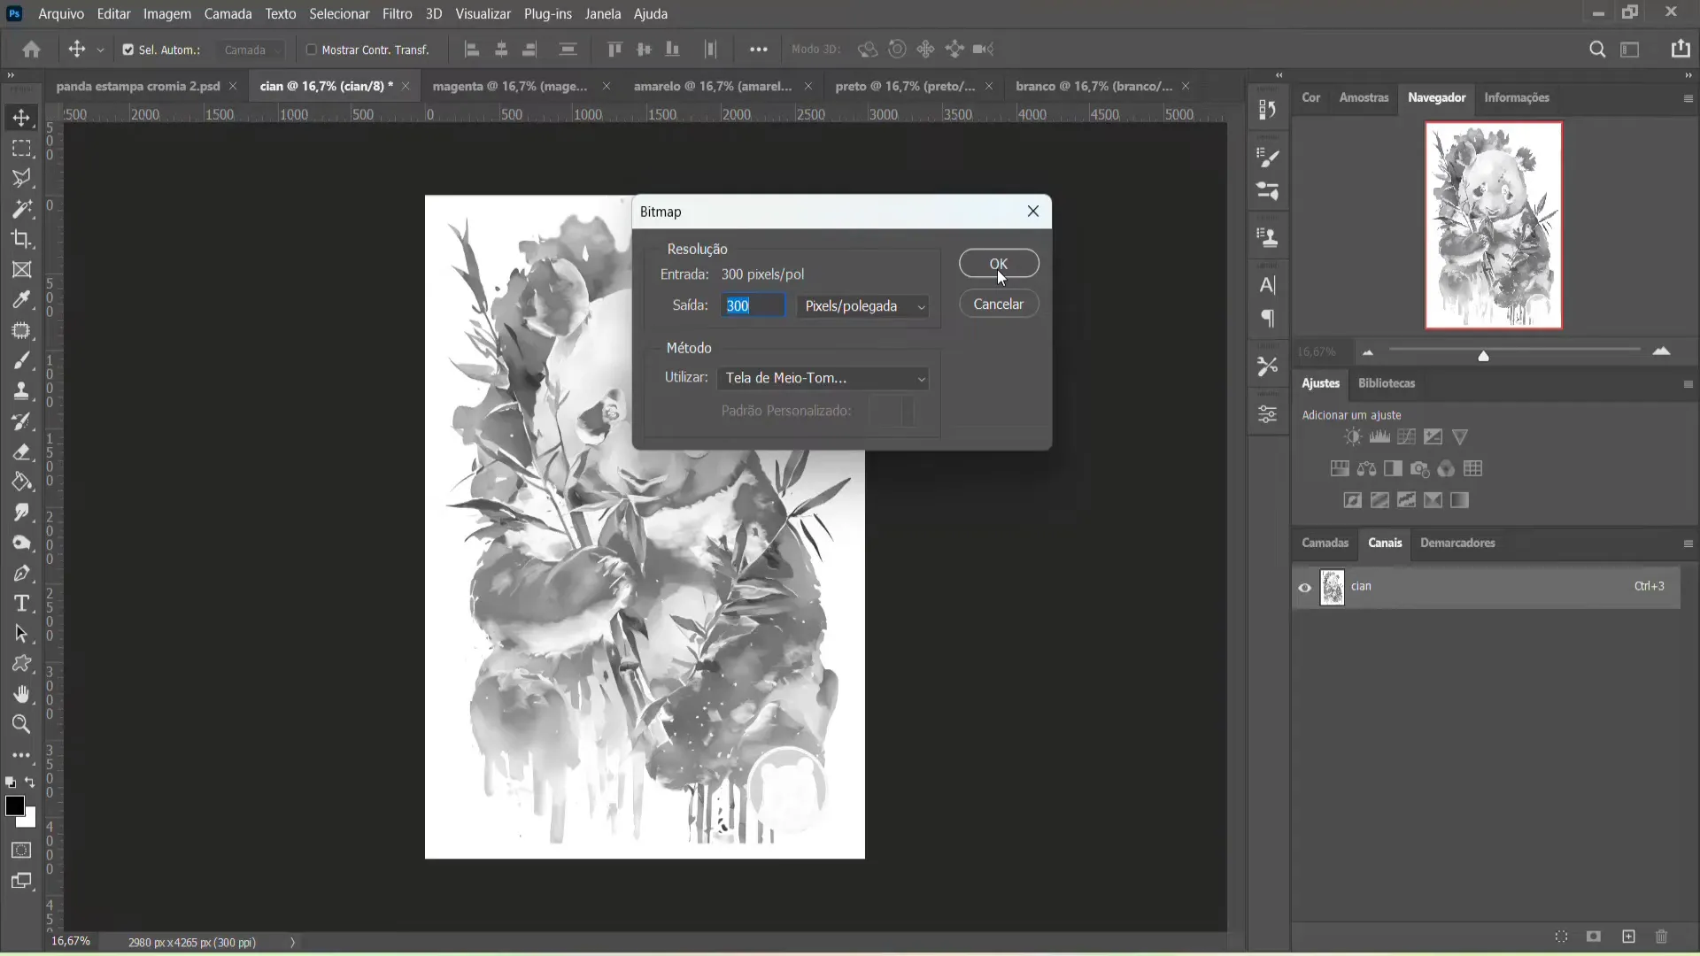This screenshot has height=956, width=1700.
Task: Go to the Home screen icon
Action: tap(32, 50)
